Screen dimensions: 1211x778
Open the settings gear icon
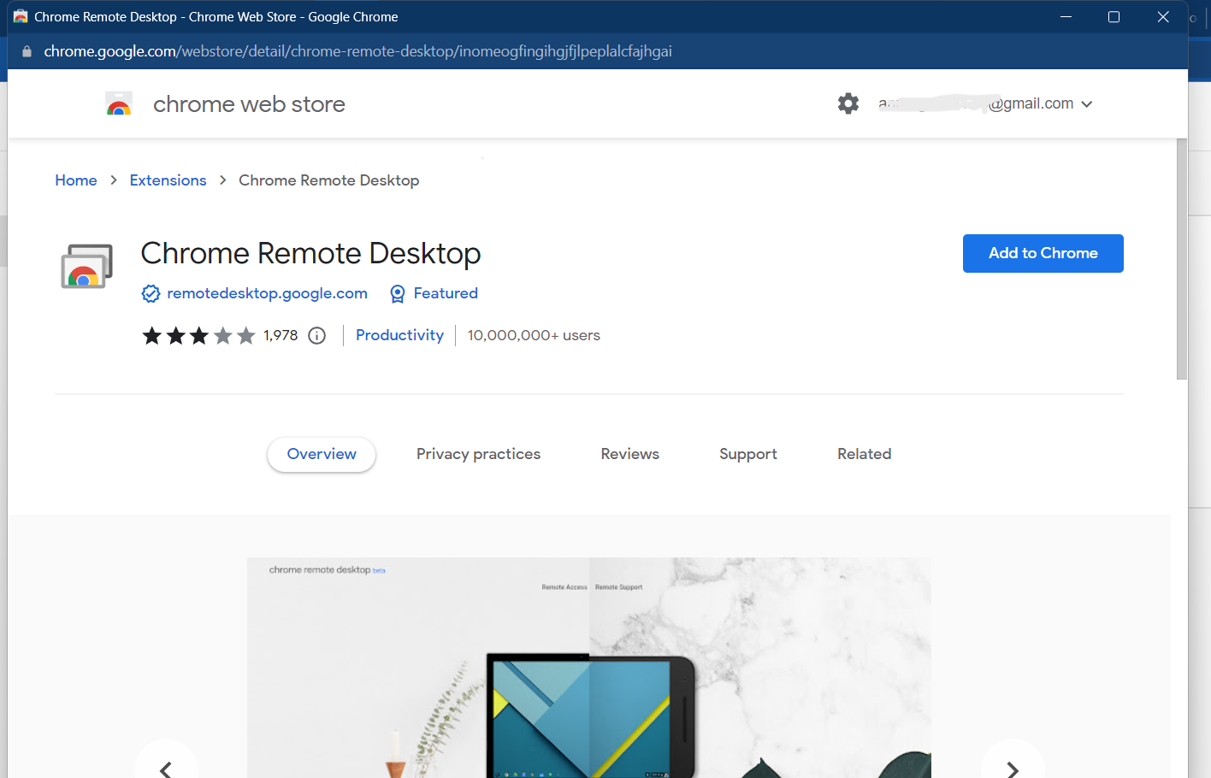point(848,103)
